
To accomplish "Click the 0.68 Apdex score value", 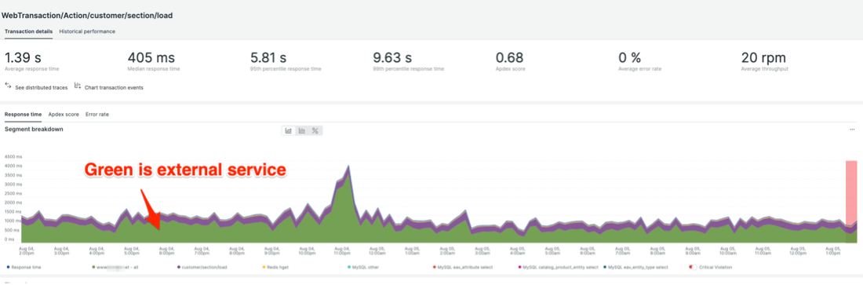I will point(510,57).
